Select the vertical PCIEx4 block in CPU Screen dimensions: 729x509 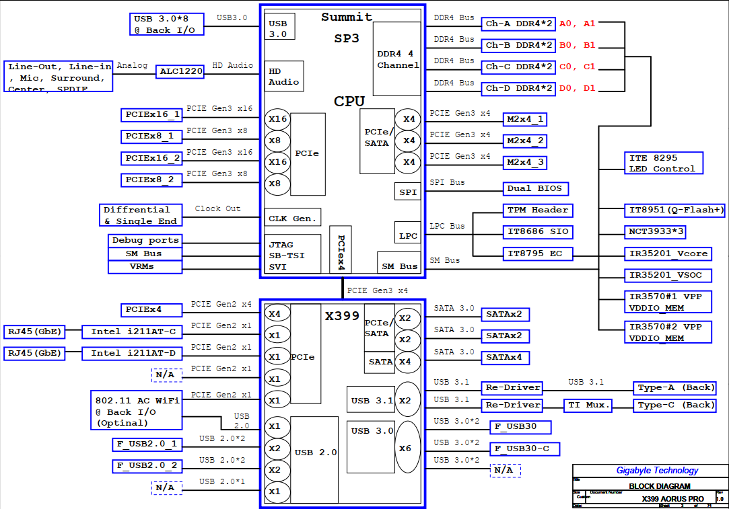[x=341, y=250]
